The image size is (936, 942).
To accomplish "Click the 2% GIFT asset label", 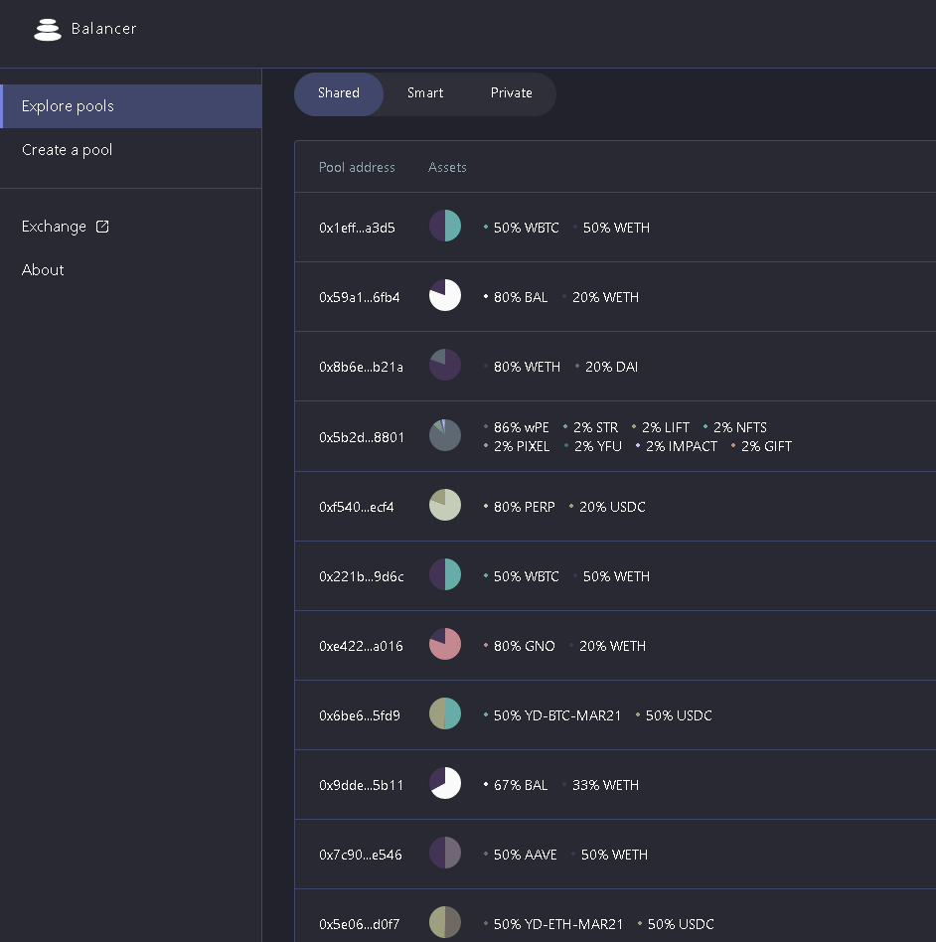I will [766, 447].
